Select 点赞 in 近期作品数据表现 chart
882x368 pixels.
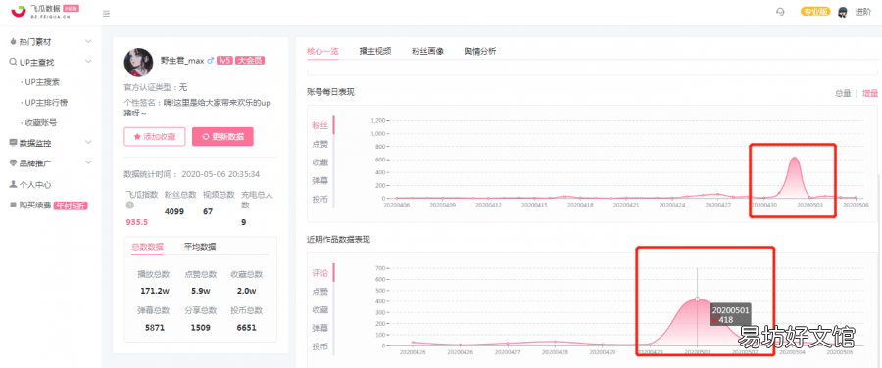320,292
